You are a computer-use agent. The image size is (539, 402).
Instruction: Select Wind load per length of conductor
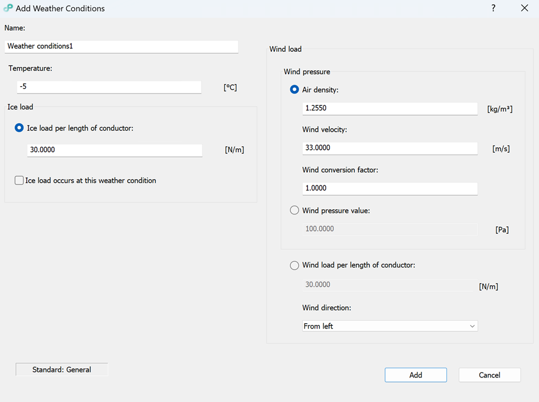point(295,265)
